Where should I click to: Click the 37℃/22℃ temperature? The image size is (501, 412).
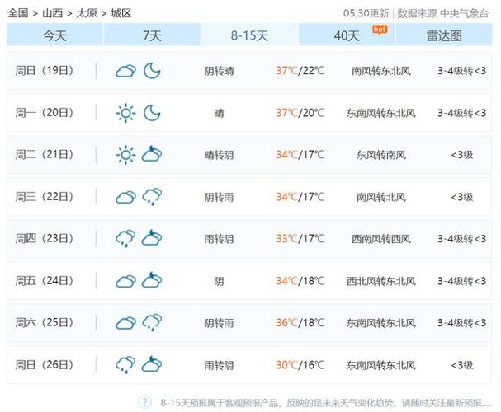[x=300, y=71]
